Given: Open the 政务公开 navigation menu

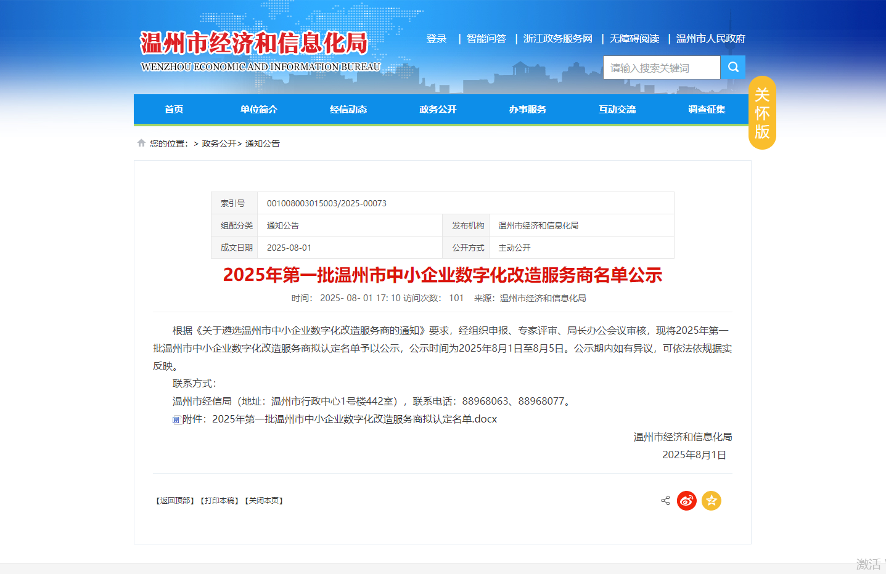Looking at the screenshot, I should coord(438,109).
